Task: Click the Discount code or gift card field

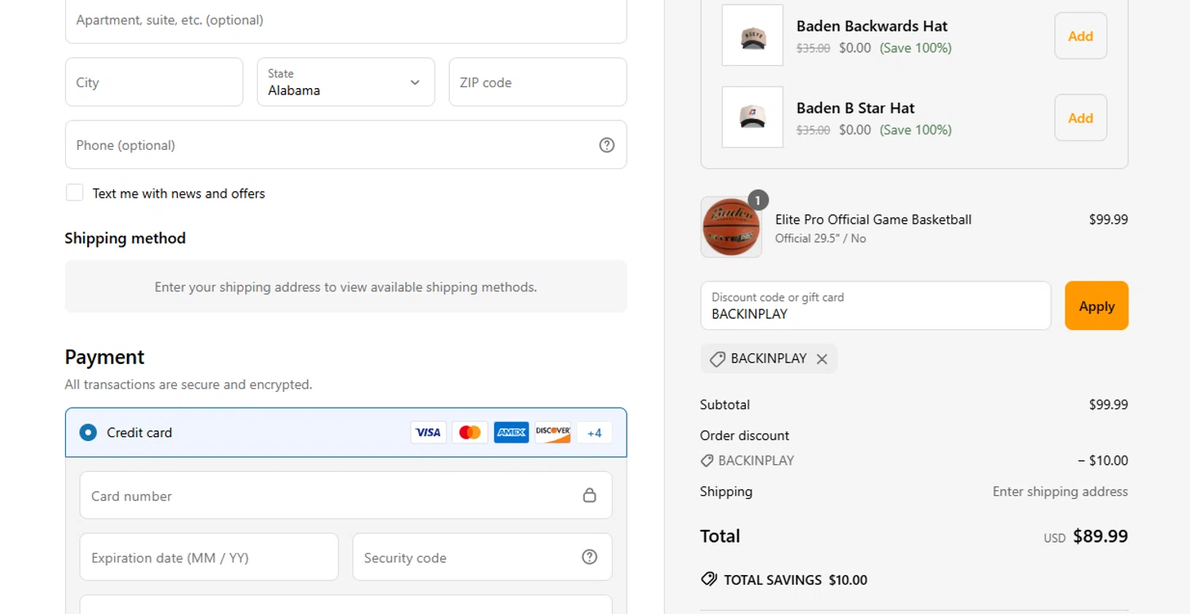Action: [x=876, y=305]
